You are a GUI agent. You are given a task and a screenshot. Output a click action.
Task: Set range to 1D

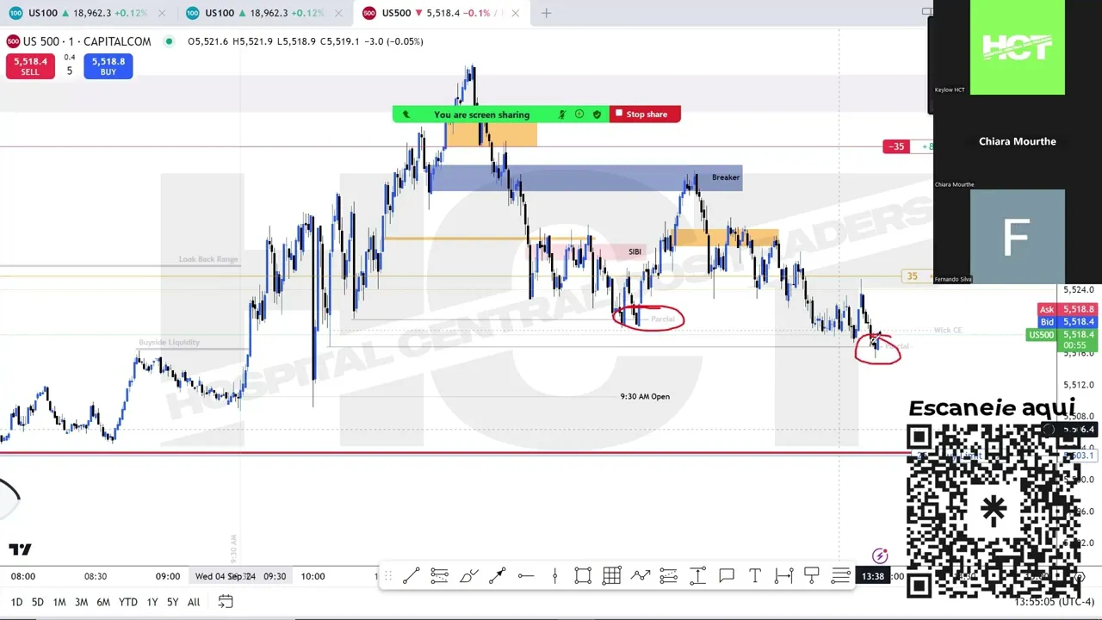coord(16,602)
